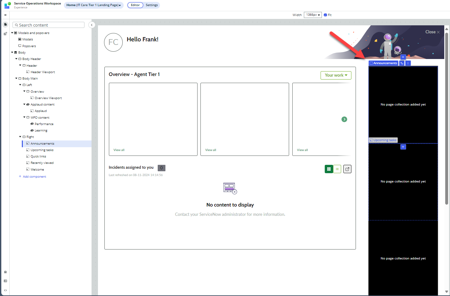Select Quick links in tree
450x296 pixels.
click(x=38, y=156)
